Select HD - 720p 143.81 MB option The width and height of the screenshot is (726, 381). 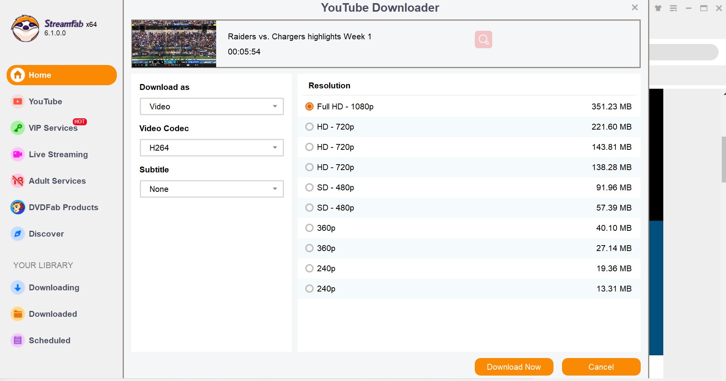tap(469, 147)
